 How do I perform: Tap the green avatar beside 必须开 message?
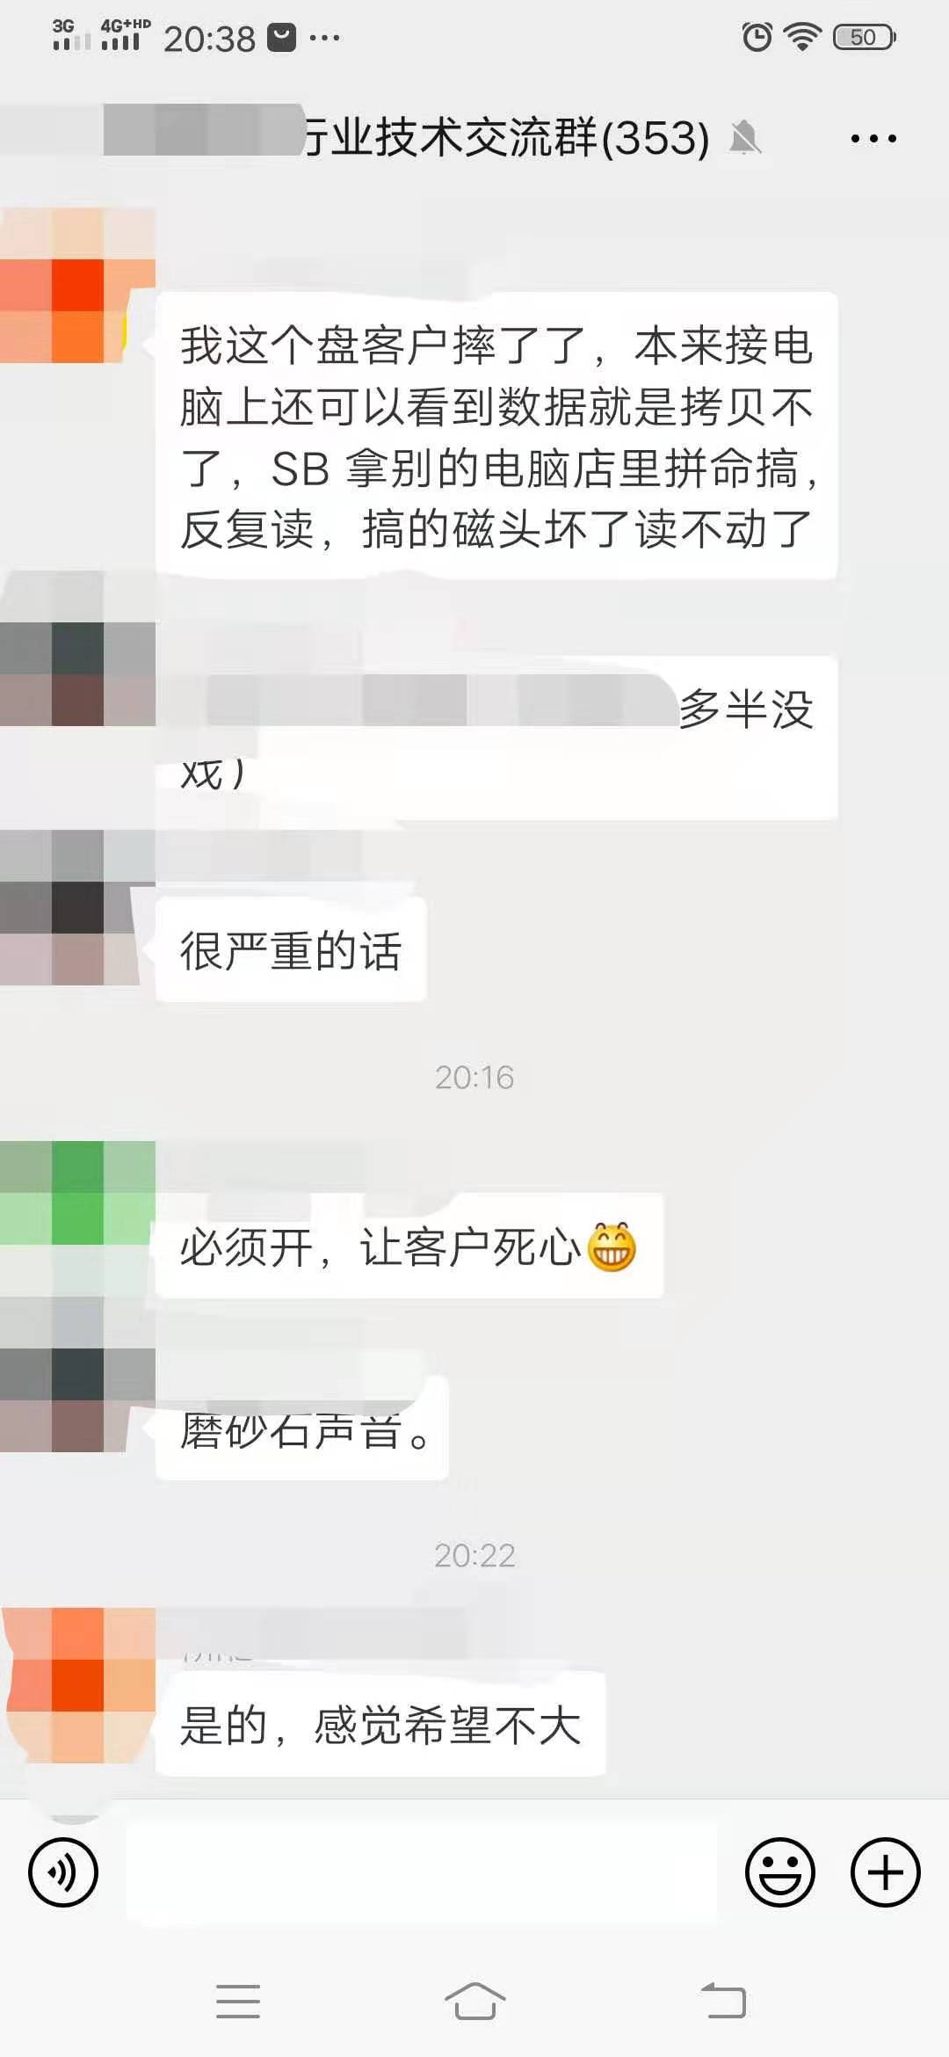click(x=77, y=1219)
